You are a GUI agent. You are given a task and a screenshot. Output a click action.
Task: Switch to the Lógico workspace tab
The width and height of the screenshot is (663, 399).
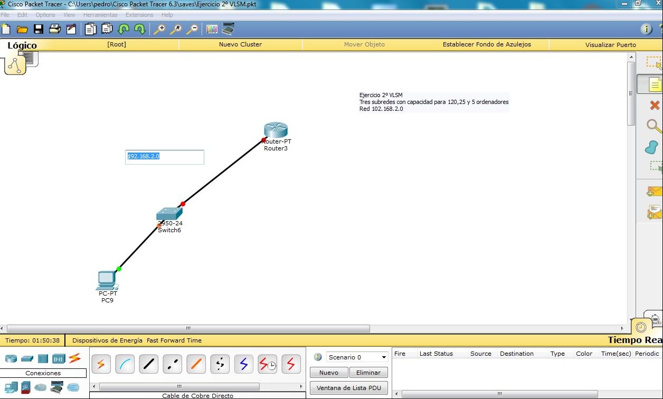click(x=22, y=45)
